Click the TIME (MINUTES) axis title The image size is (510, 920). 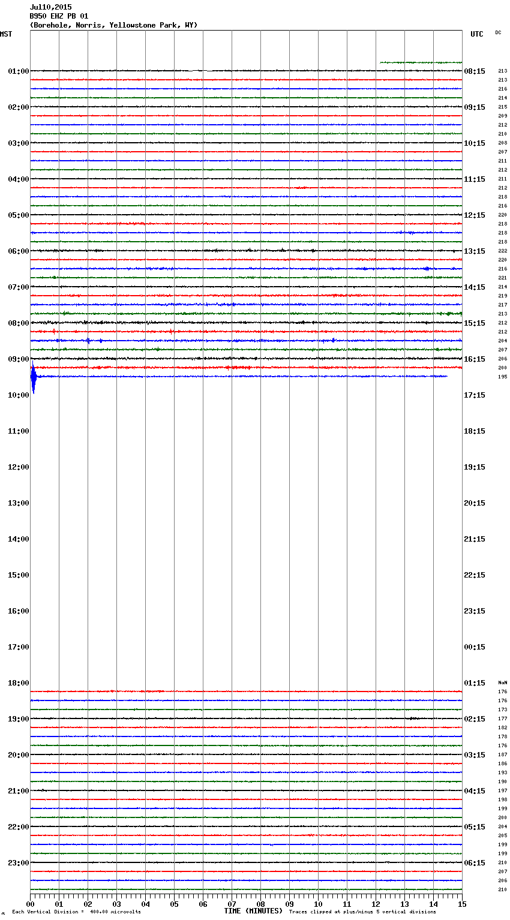coord(253,911)
